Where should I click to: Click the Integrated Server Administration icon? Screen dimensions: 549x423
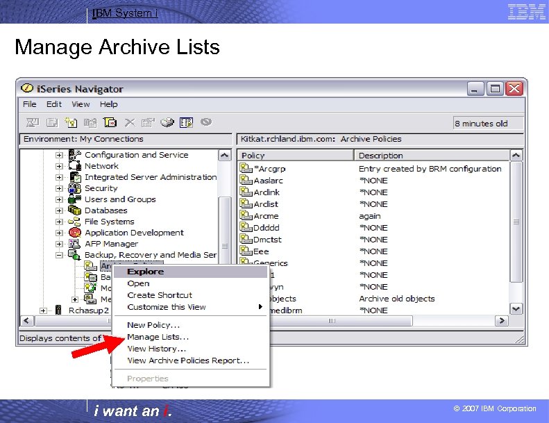(x=74, y=177)
